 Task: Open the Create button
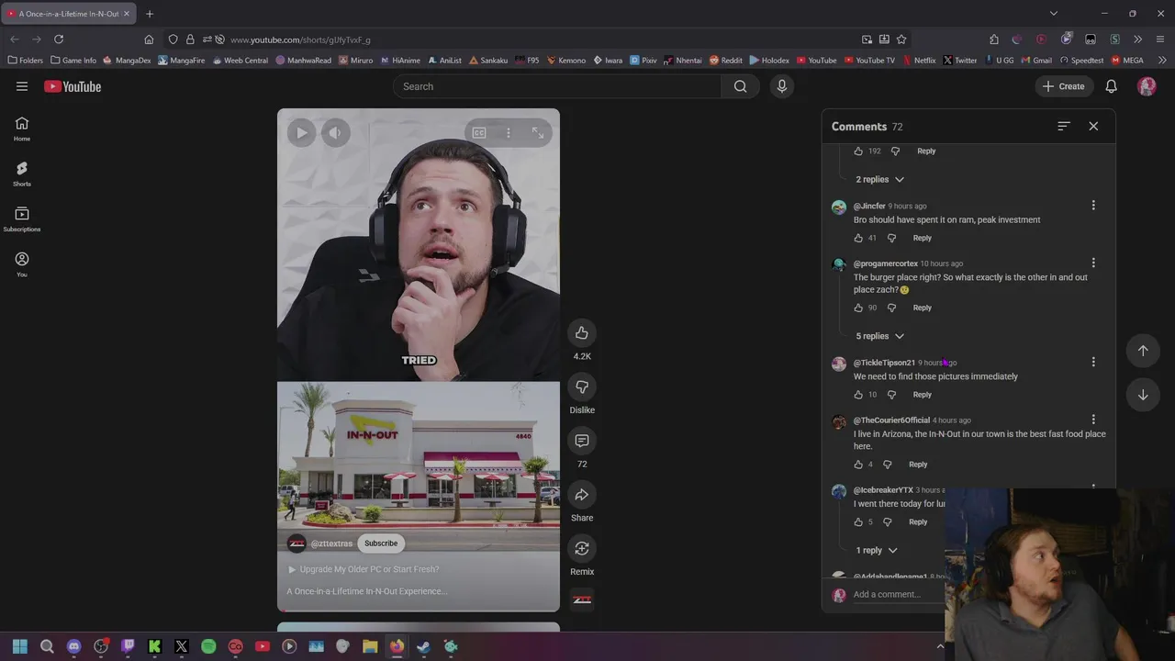click(x=1063, y=86)
